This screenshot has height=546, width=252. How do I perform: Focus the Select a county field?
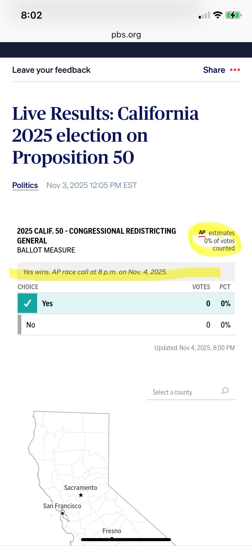[x=183, y=392]
